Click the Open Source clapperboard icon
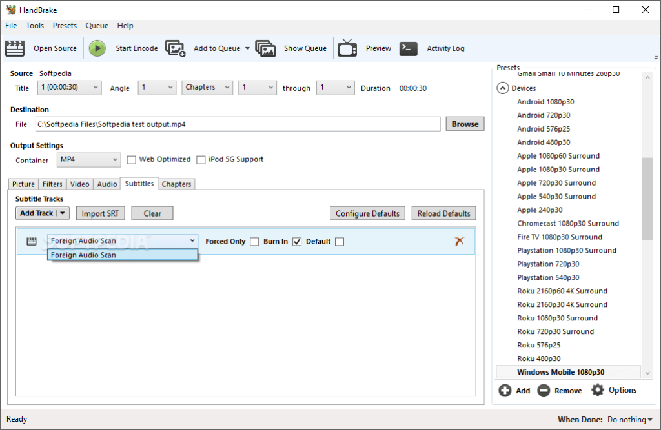 pos(15,48)
